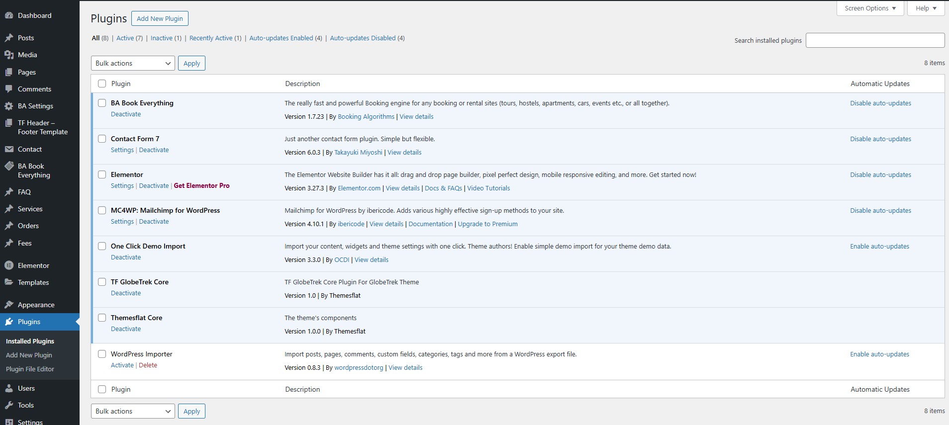The height and width of the screenshot is (425, 949).
Task: Check the Contact Form 7 checkbox
Action: pyautogui.click(x=102, y=139)
